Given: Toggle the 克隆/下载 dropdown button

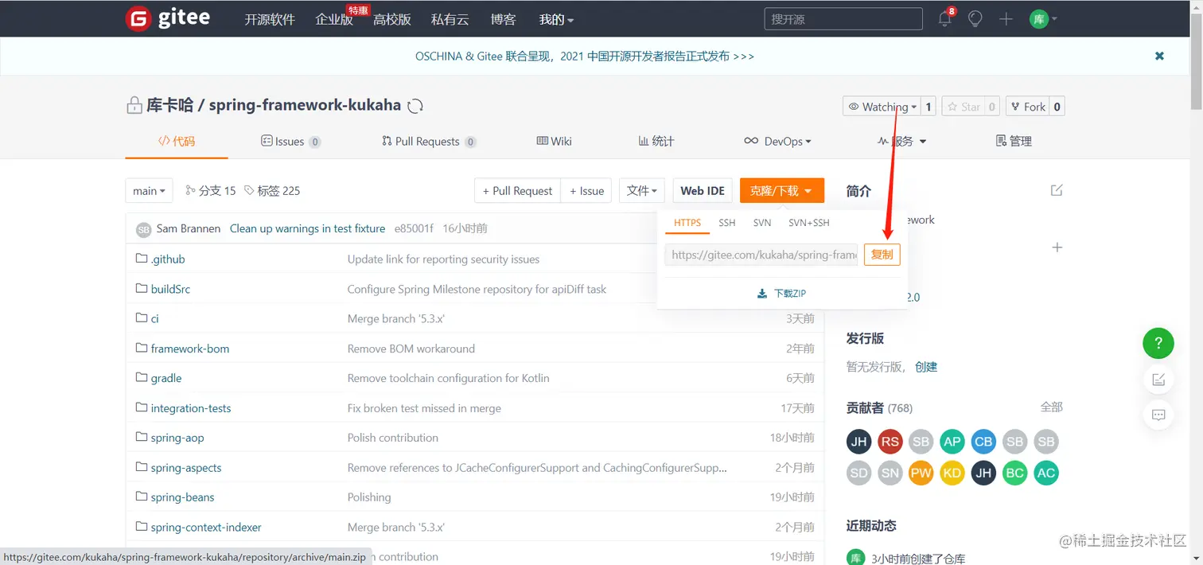Looking at the screenshot, I should (781, 190).
